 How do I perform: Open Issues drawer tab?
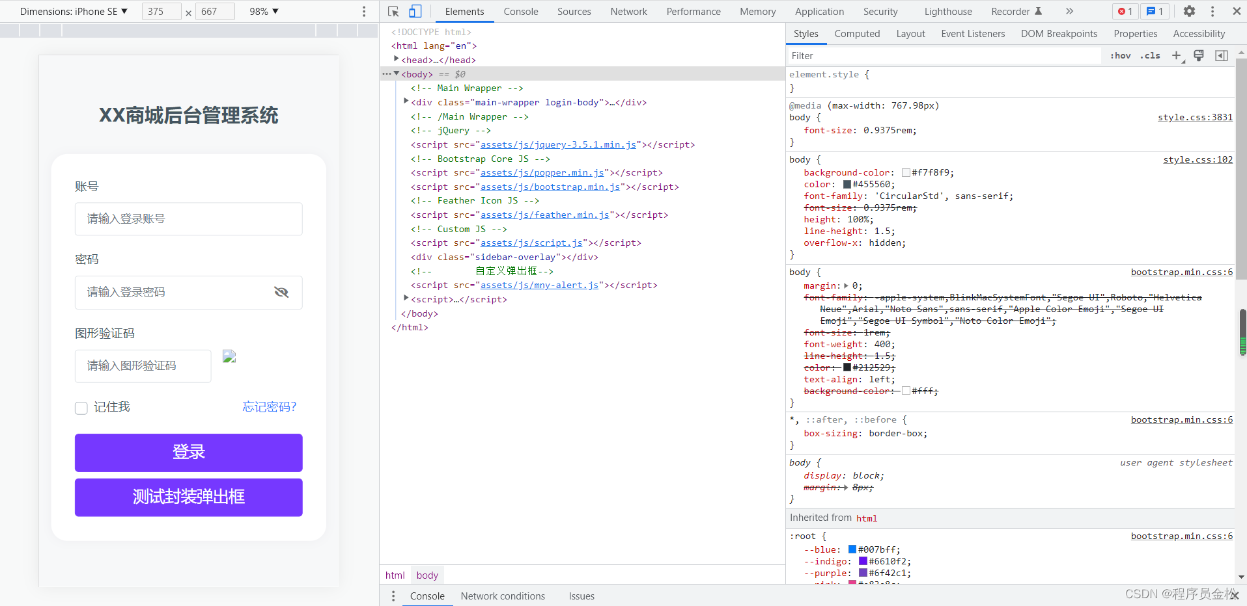(x=581, y=596)
